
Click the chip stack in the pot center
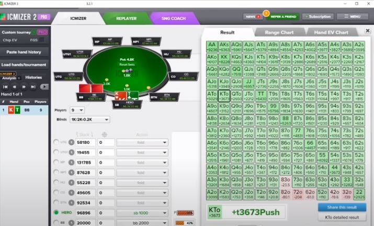coord(127,71)
